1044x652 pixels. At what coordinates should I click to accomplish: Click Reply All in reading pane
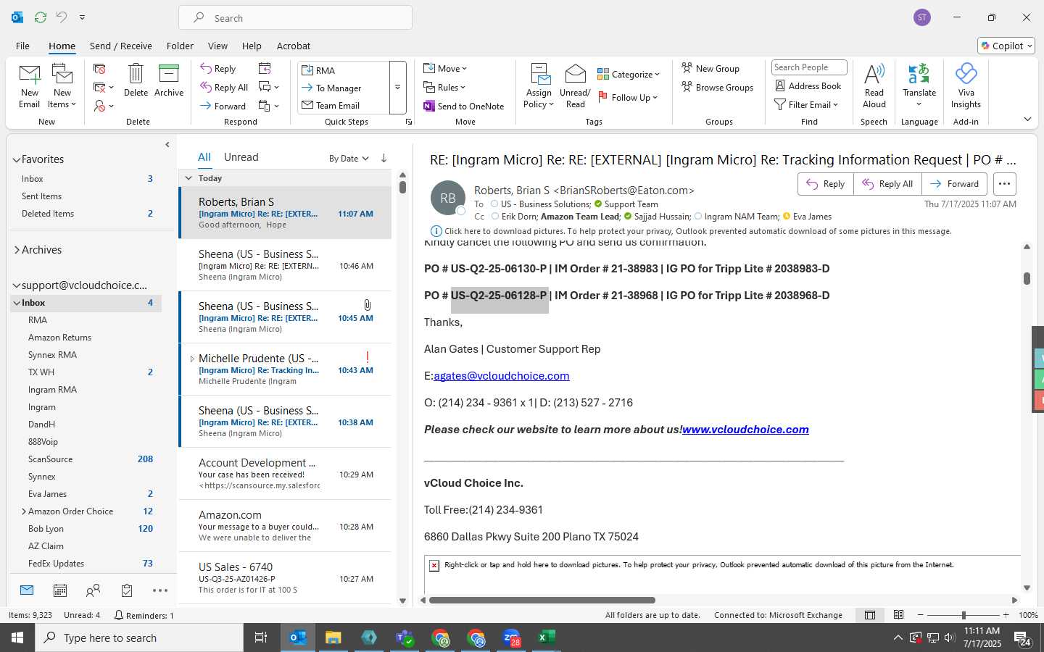click(887, 184)
